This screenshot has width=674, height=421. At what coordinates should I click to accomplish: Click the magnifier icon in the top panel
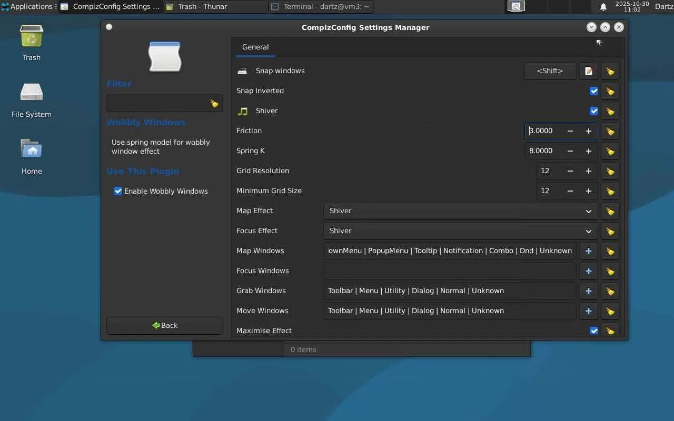click(x=517, y=6)
